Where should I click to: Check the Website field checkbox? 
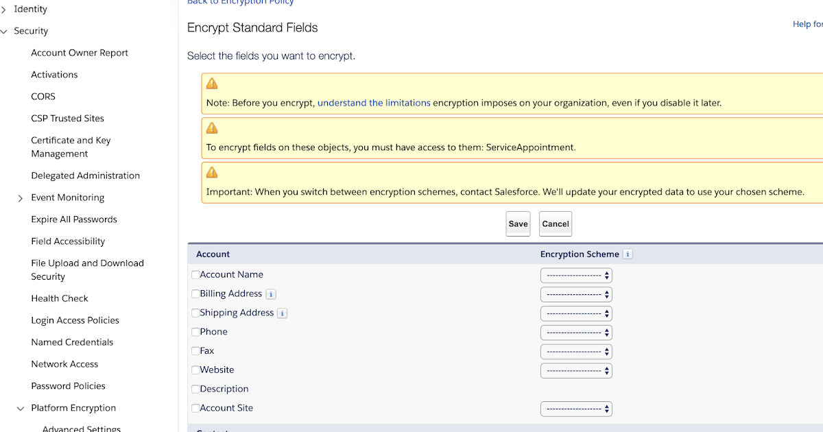tap(195, 370)
